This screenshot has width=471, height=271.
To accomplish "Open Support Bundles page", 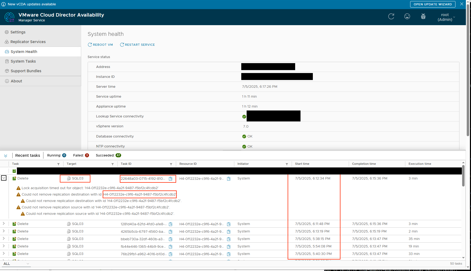I will click(x=26, y=71).
